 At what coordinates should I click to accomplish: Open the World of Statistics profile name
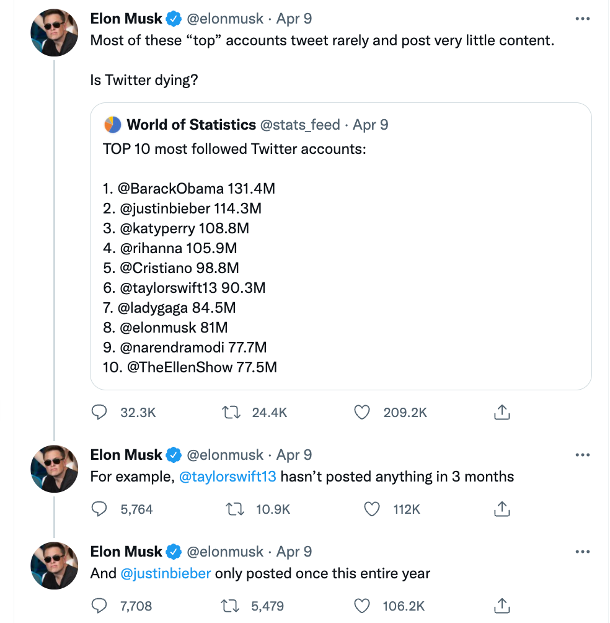coord(191,125)
